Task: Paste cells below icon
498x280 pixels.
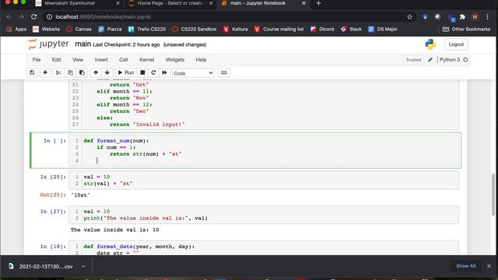Action: point(82,72)
